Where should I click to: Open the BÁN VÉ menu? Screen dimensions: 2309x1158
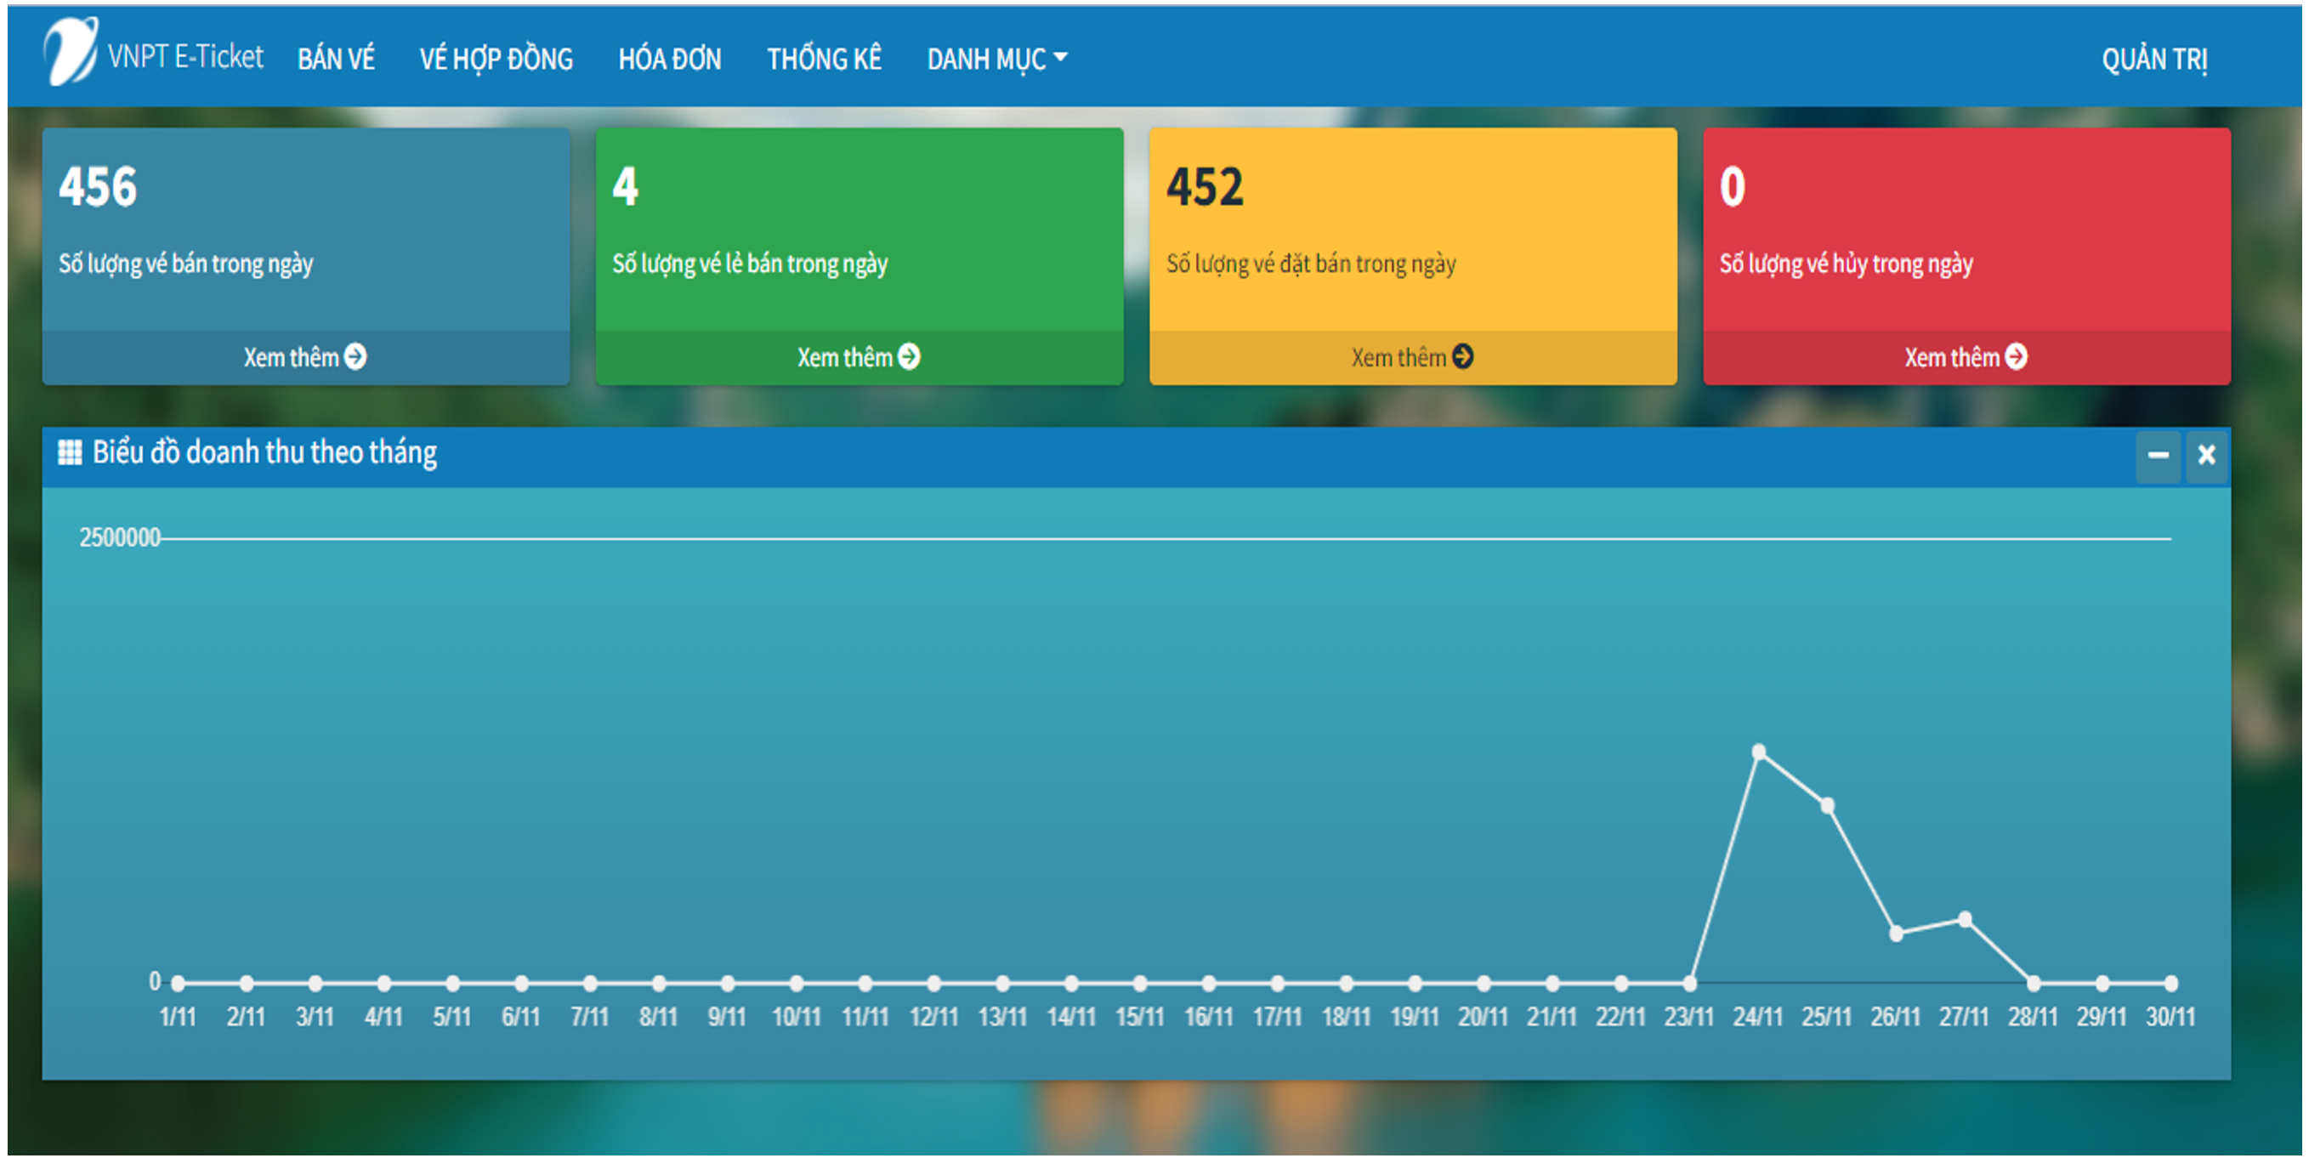tap(336, 60)
